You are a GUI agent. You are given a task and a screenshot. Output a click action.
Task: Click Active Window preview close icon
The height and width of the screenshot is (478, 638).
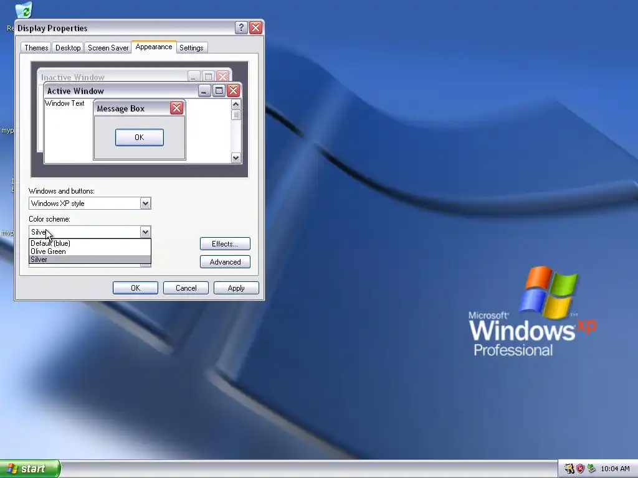pyautogui.click(x=233, y=90)
